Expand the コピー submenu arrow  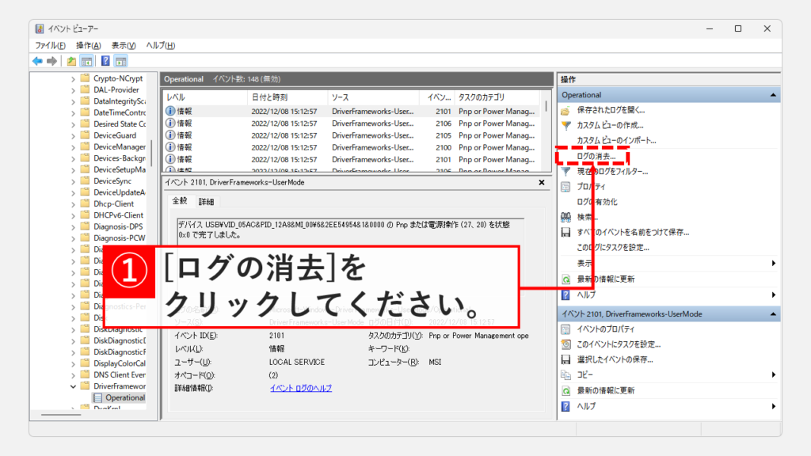click(773, 375)
